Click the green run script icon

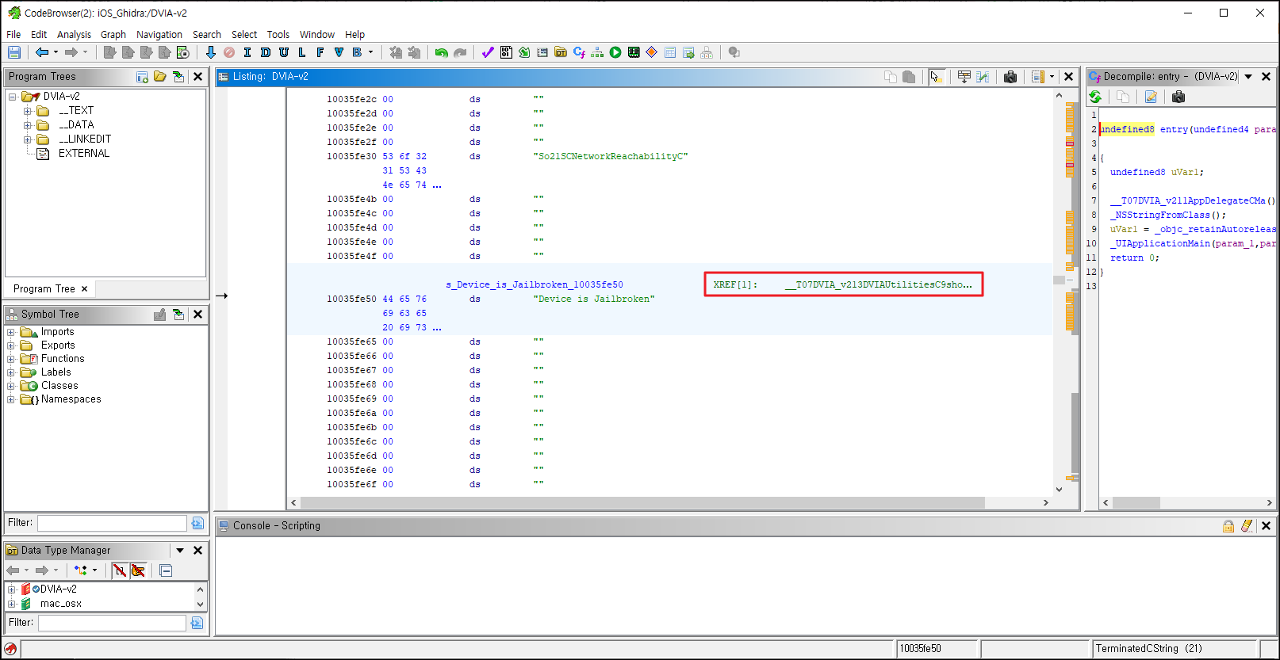[x=615, y=52]
